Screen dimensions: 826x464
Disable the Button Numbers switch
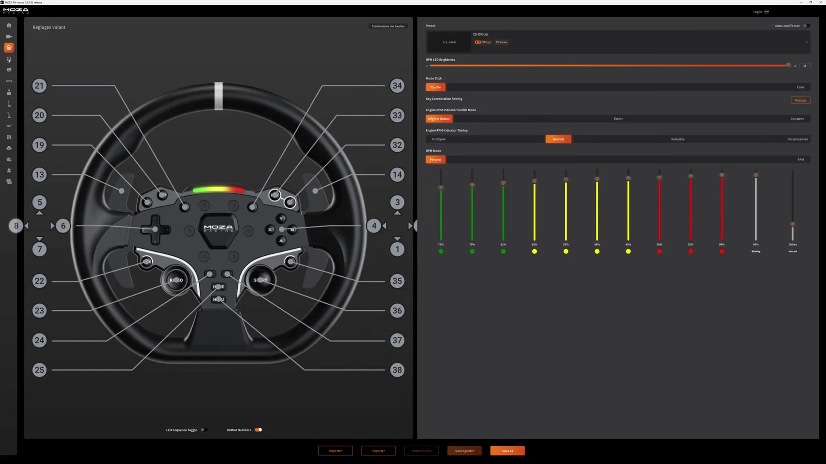258,430
